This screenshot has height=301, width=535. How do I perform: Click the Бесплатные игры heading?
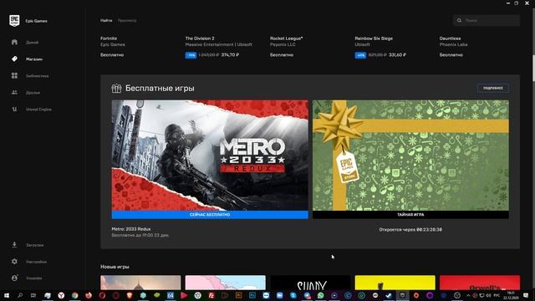160,89
